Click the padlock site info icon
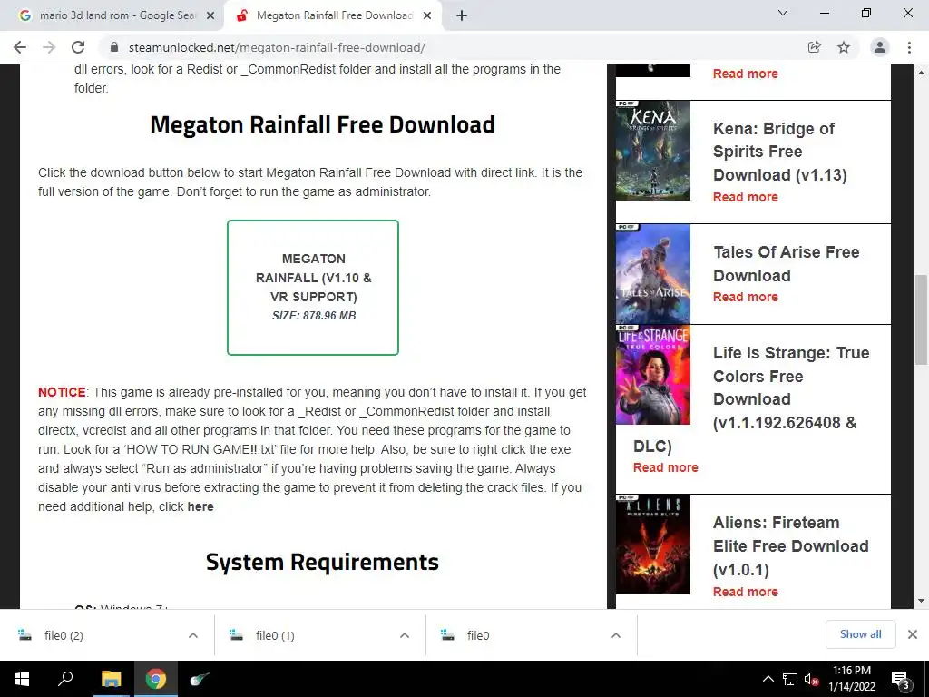 tap(114, 47)
